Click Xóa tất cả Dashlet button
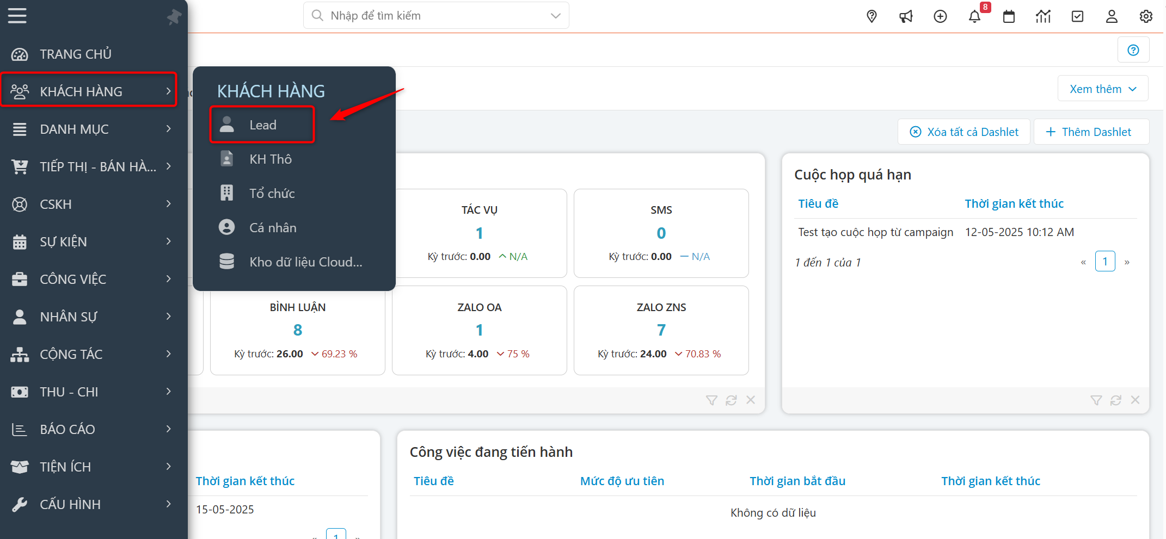This screenshot has width=1166, height=539. pyautogui.click(x=964, y=132)
